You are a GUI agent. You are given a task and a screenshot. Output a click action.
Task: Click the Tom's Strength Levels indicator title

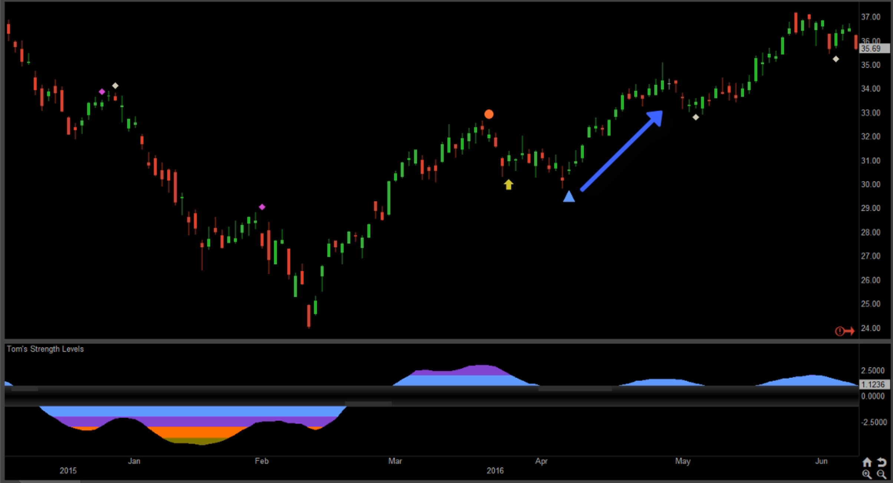click(x=45, y=349)
